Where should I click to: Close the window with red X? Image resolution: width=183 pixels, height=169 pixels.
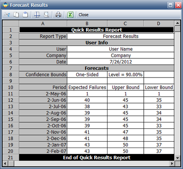point(178,5)
